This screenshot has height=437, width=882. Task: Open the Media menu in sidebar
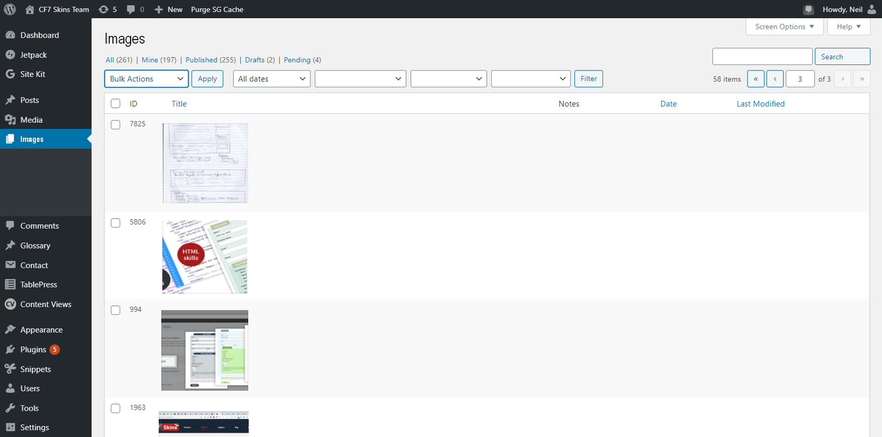point(31,120)
